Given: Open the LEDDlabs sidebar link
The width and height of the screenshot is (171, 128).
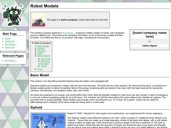Looking at the screenshot, I should click(x=10, y=41).
